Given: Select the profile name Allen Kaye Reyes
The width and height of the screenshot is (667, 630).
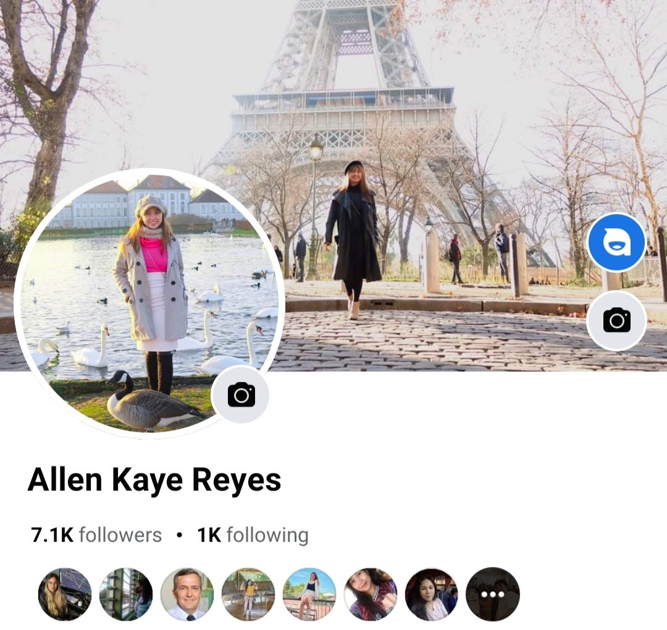Looking at the screenshot, I should [x=154, y=480].
